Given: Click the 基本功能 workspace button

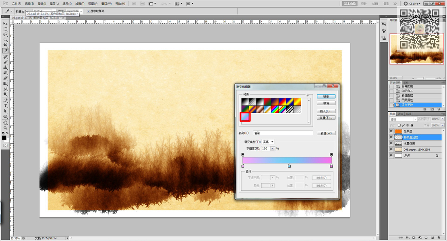Looking at the screenshot, I should click(x=350, y=4).
